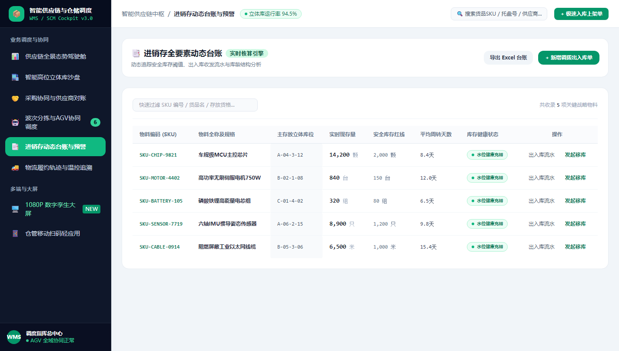This screenshot has height=351, width=619.
Task: Click 发起移库 for SKU-MOTOR-4402
Action: [575, 178]
